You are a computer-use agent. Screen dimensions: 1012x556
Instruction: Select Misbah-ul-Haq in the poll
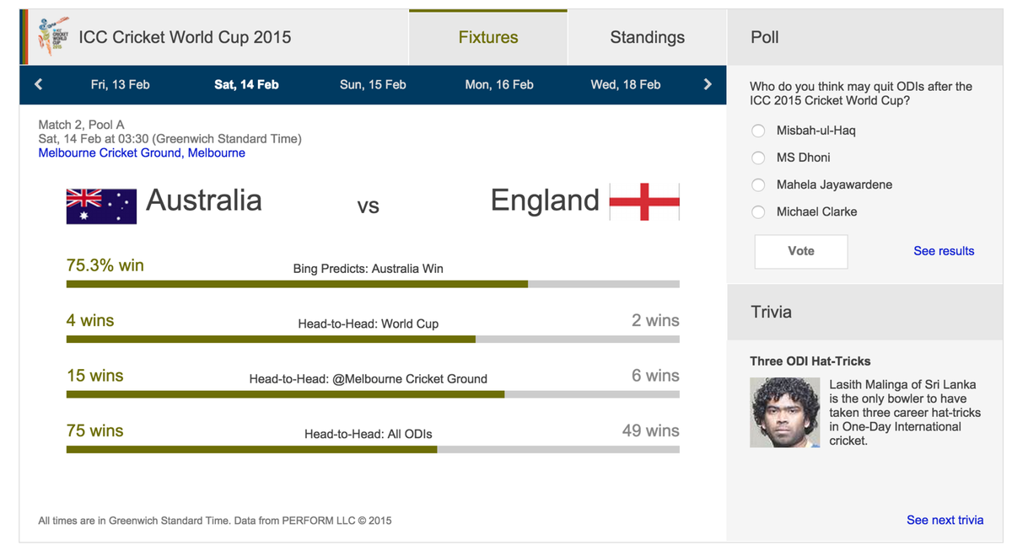pos(757,131)
